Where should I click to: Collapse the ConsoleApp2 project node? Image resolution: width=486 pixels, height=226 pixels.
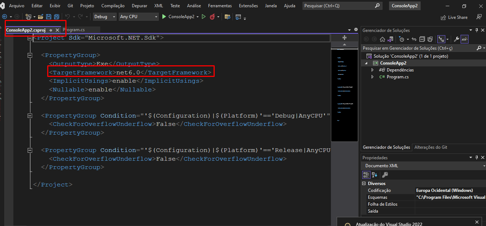click(x=366, y=63)
